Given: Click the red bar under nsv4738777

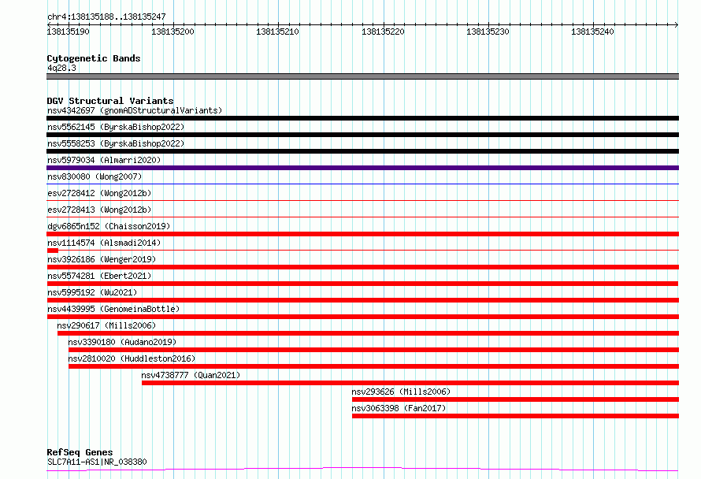Looking at the screenshot, I should (410, 383).
